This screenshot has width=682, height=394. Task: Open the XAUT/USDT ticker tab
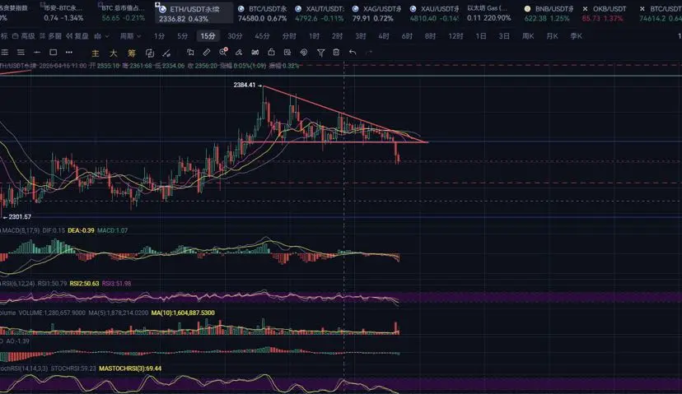point(320,13)
